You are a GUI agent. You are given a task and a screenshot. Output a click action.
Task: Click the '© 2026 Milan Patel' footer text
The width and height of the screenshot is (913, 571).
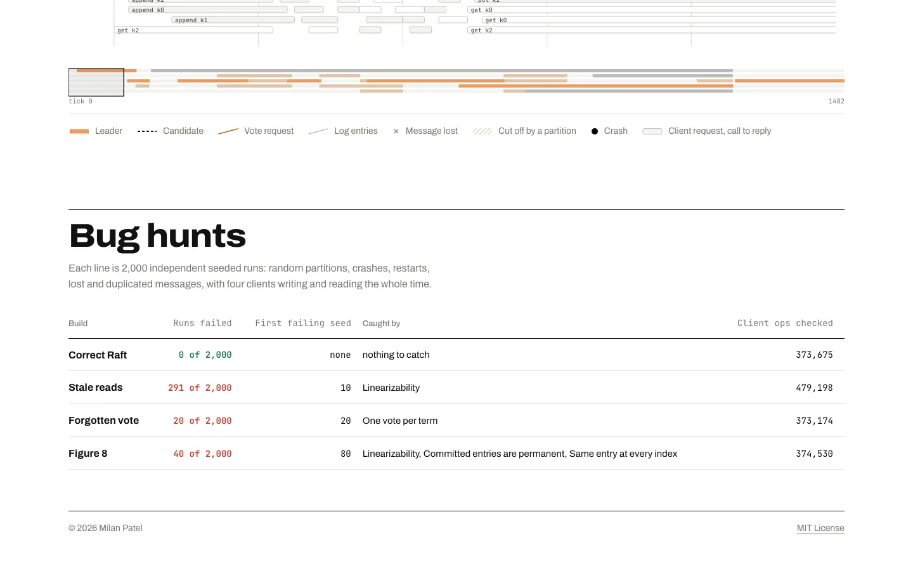[x=105, y=528]
